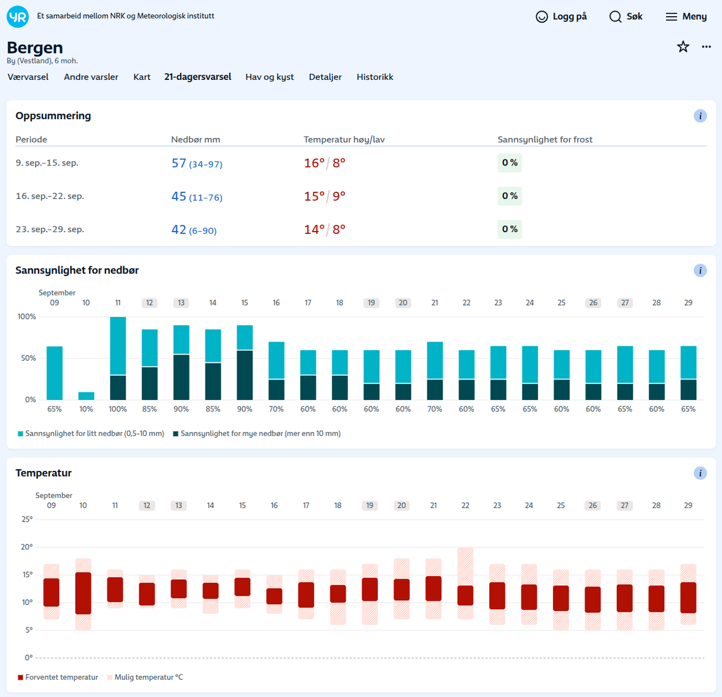Click precipitation value 45 (11–76)
This screenshot has width=722, height=697.
point(197,197)
